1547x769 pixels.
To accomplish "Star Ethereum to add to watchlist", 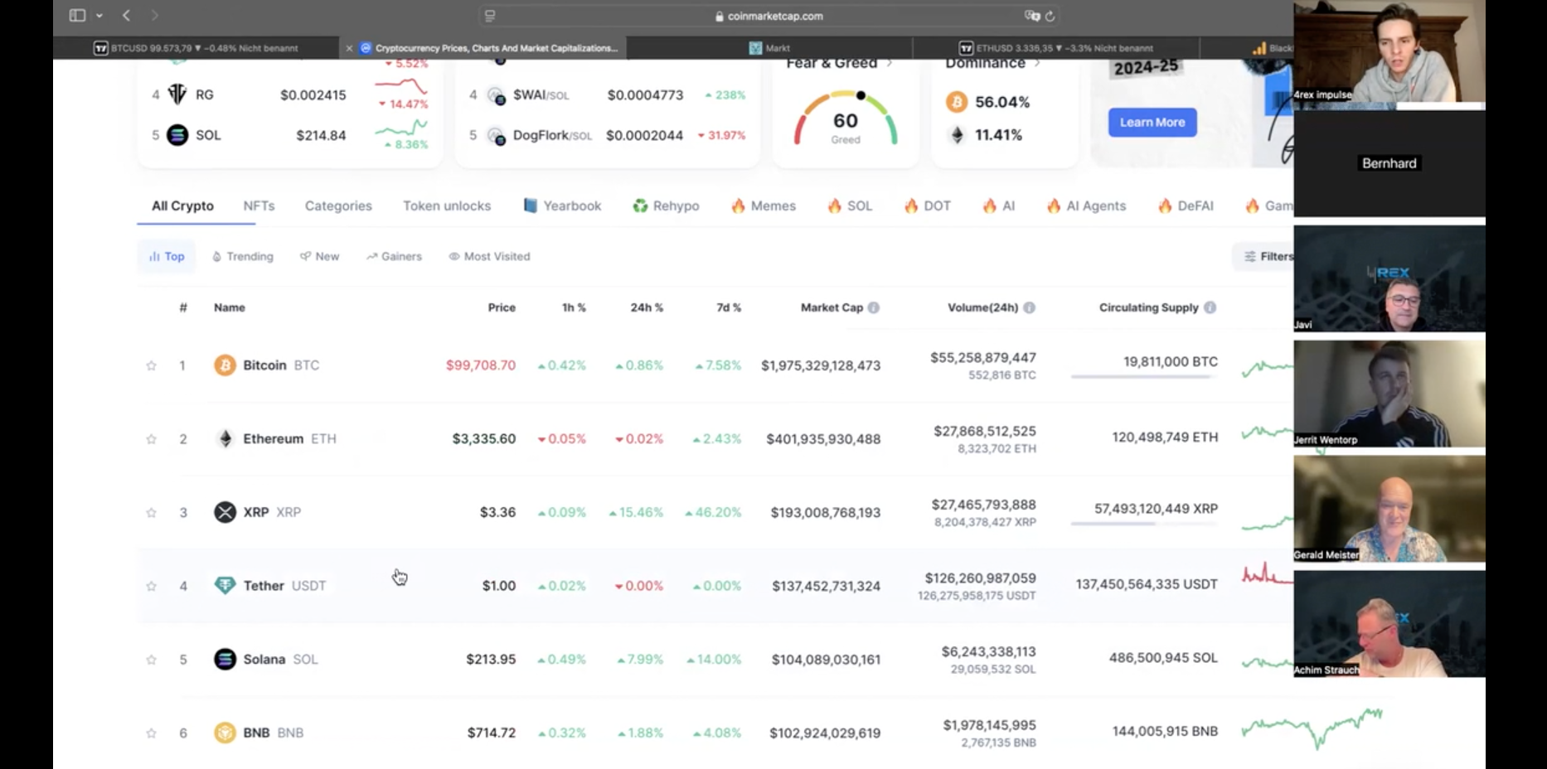I will (151, 439).
